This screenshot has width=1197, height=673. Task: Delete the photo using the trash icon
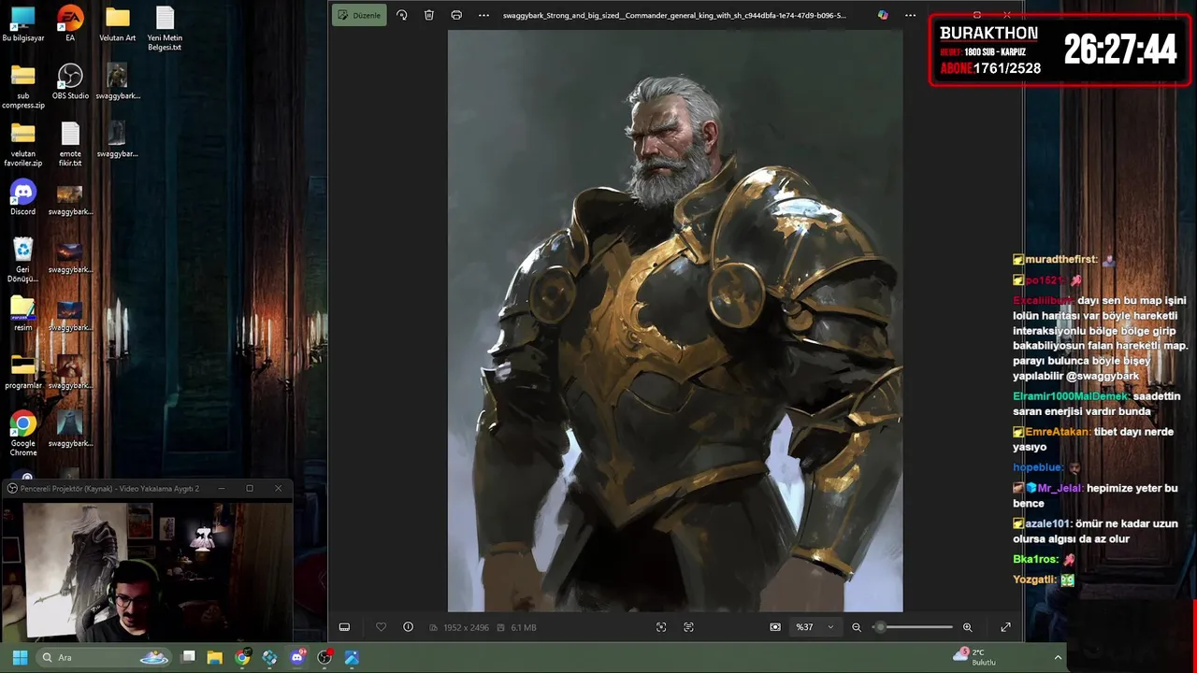coord(429,15)
